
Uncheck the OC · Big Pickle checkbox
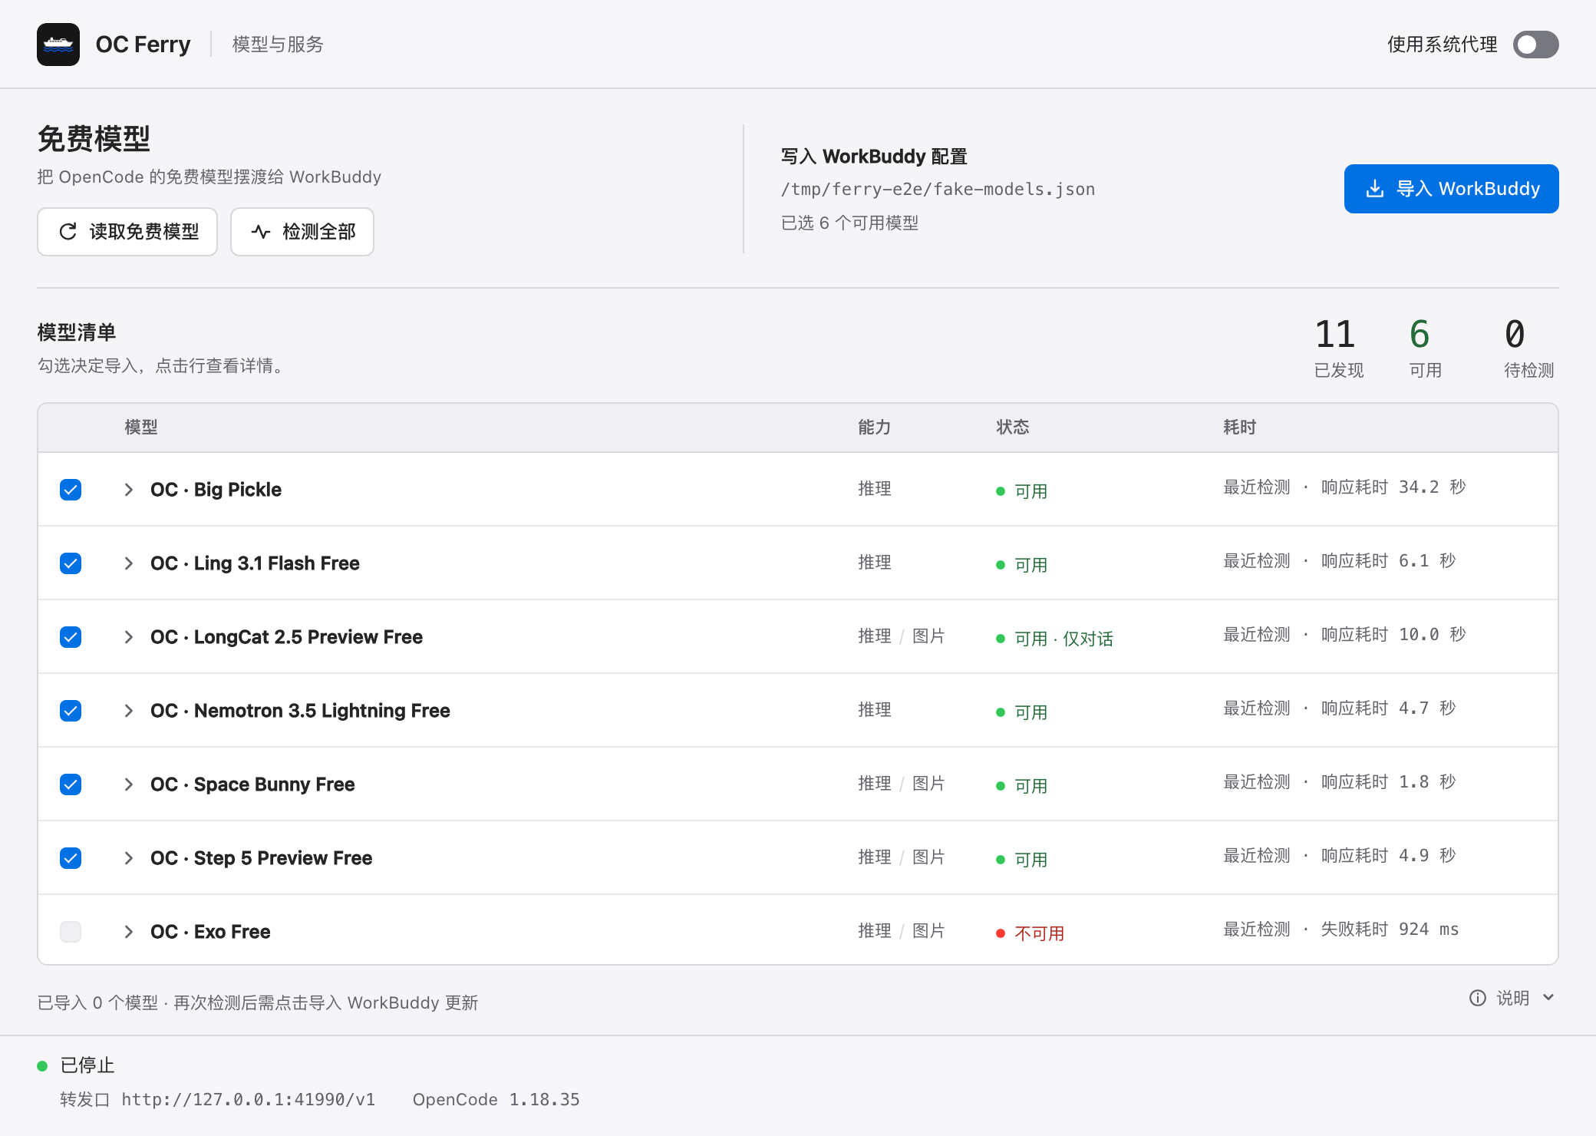(71, 490)
